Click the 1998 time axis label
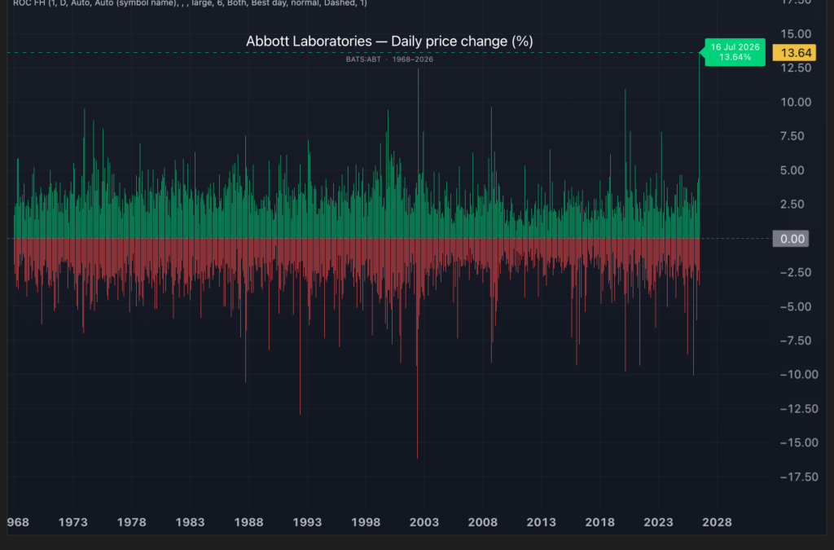Viewport: 834px width, 550px height. tap(366, 522)
